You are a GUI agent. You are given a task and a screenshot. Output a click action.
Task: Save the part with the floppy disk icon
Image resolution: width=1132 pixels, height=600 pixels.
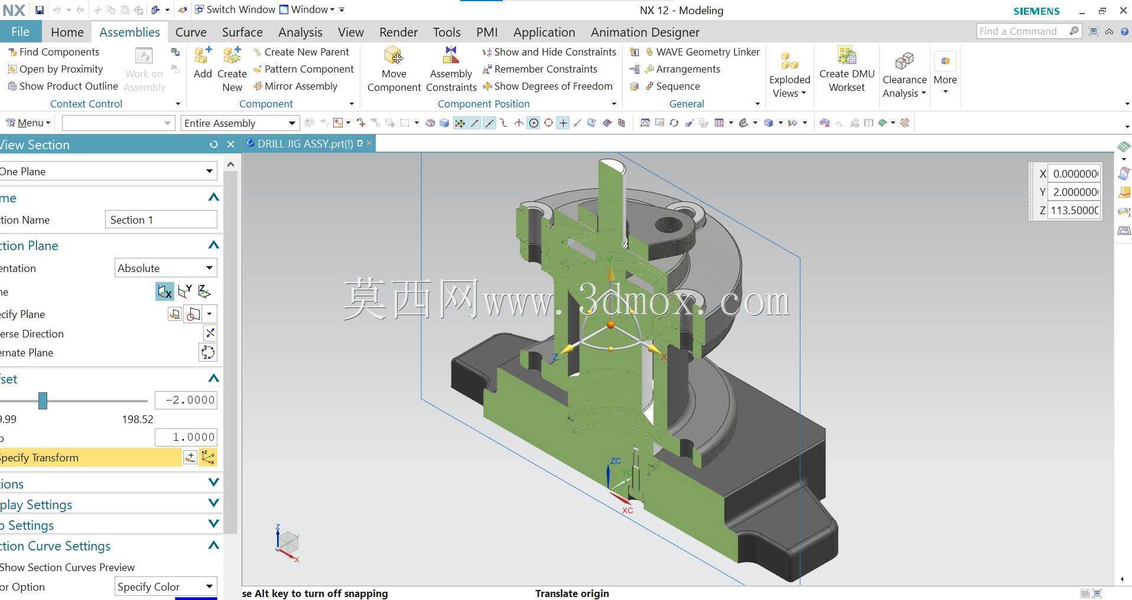coord(39,10)
